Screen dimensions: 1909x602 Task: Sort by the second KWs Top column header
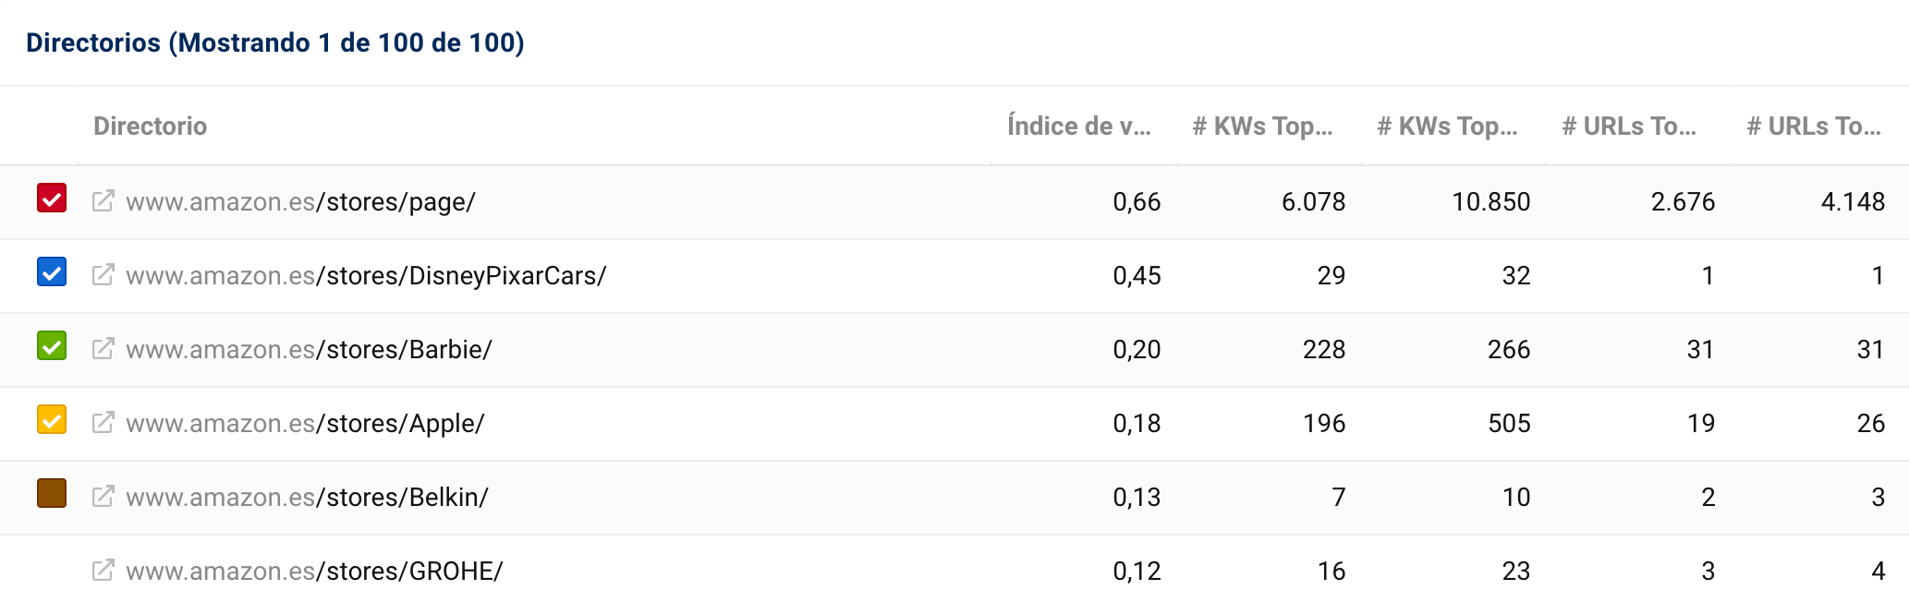tap(1447, 126)
